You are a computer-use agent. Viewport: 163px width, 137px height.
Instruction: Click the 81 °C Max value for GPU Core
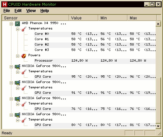pyautogui.click(x=142, y=125)
